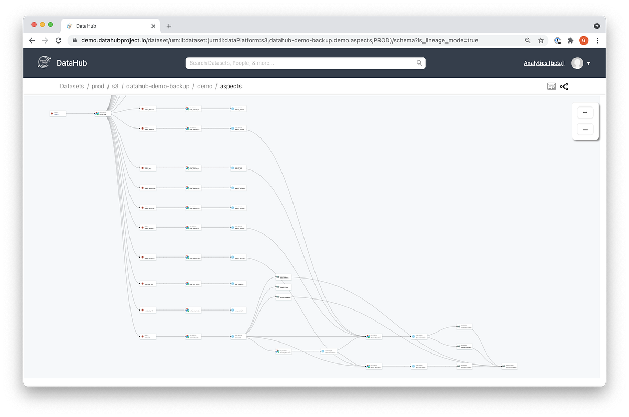The image size is (629, 417).
Task: Switch to the lineage graph view icon
Action: coord(564,86)
